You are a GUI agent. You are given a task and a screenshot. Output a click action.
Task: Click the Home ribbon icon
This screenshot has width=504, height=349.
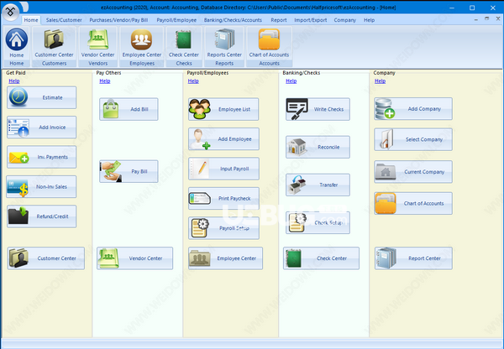[x=17, y=43]
